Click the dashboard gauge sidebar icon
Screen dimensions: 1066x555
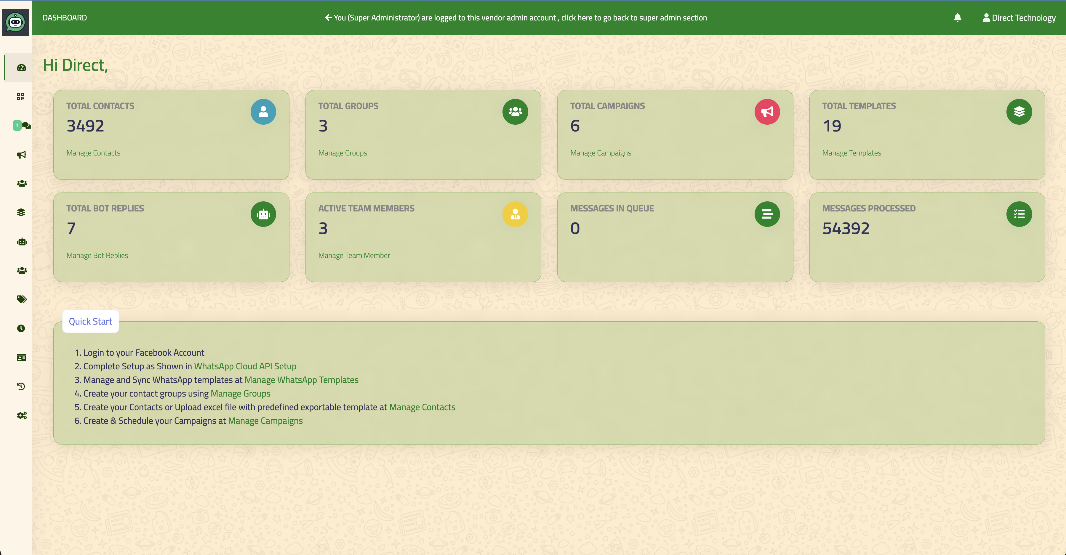click(x=22, y=68)
